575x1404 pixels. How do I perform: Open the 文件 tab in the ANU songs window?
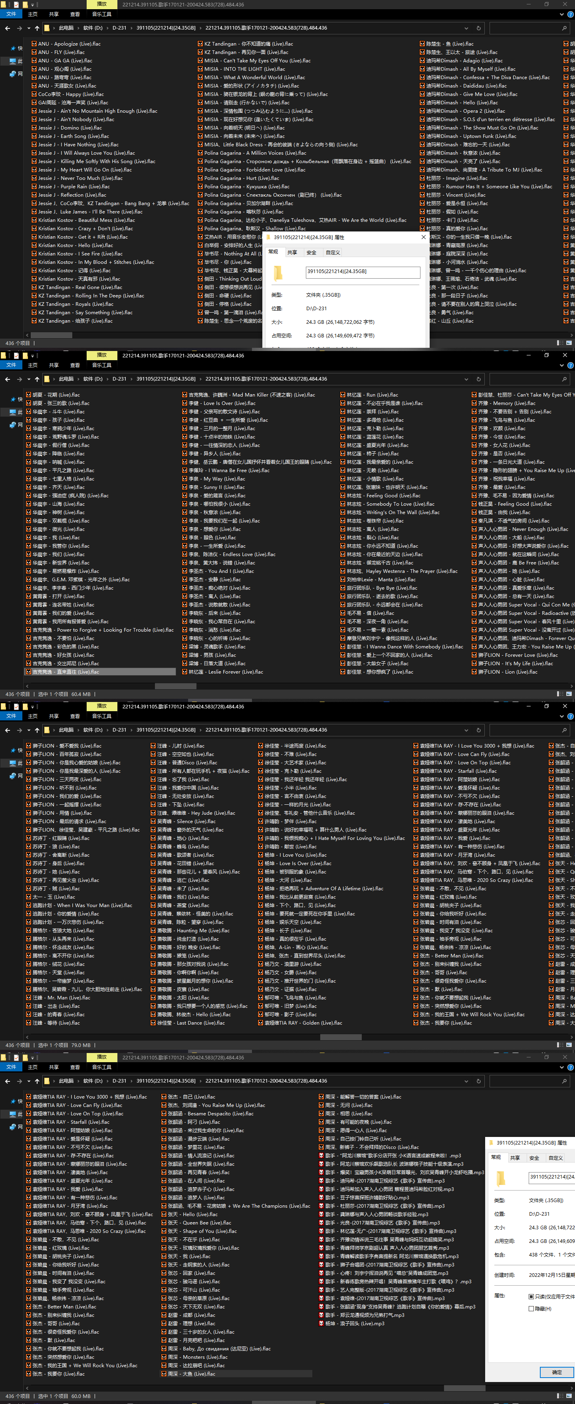pyautogui.click(x=11, y=14)
